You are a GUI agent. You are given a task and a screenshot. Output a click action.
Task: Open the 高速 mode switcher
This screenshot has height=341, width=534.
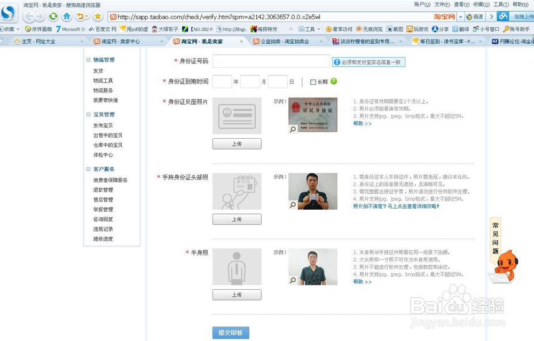pyautogui.click(x=475, y=17)
